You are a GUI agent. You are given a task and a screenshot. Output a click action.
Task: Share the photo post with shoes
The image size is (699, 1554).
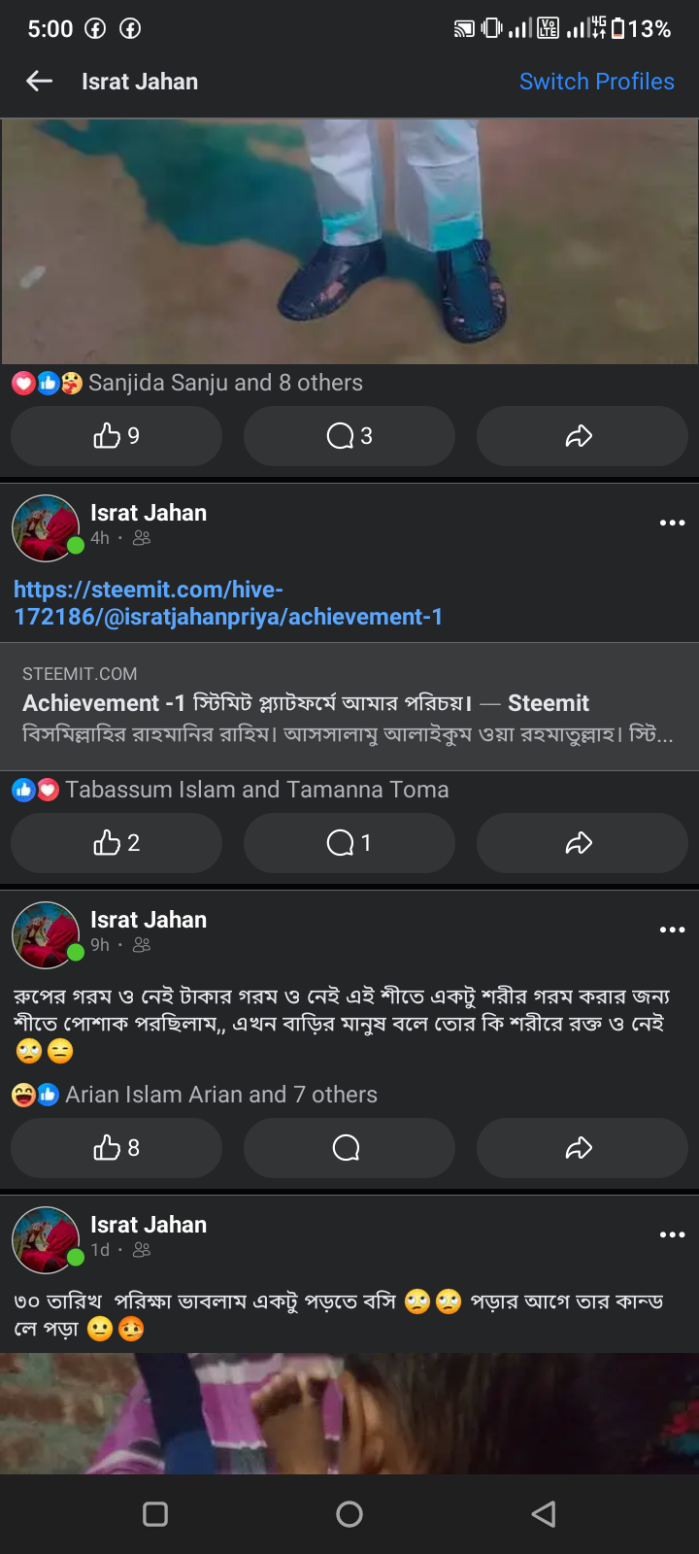coord(581,436)
